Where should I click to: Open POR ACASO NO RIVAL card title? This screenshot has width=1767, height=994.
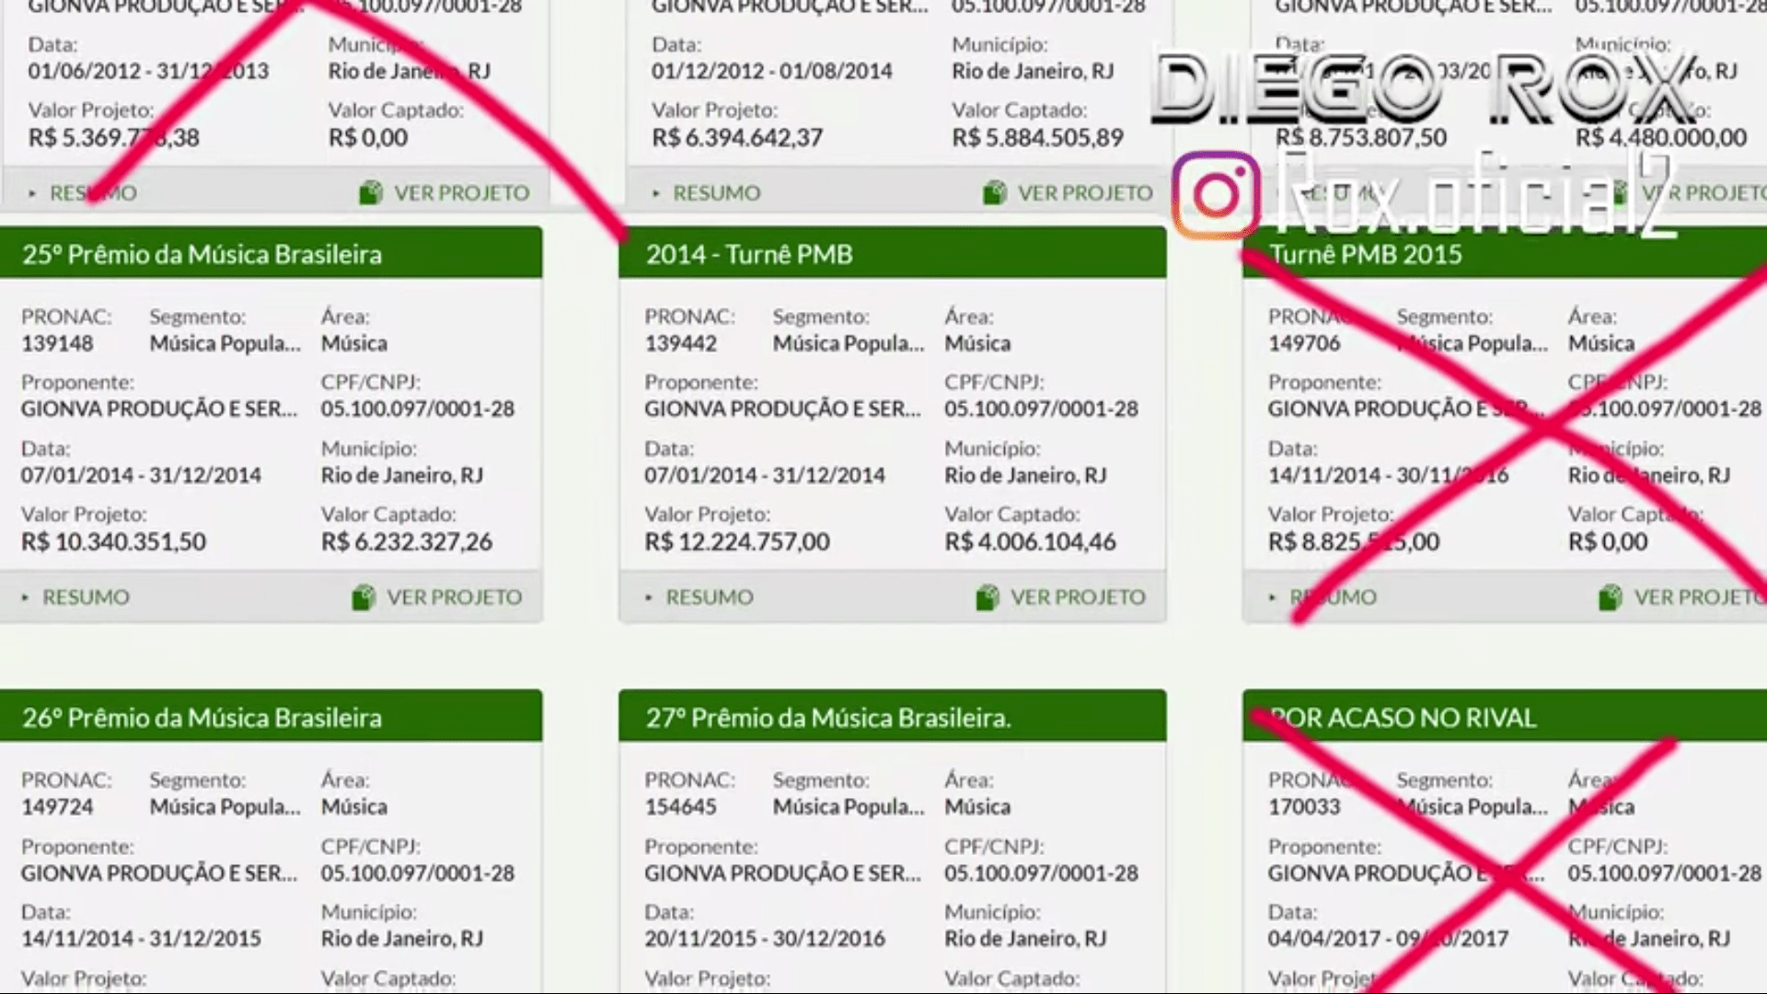(x=1403, y=718)
